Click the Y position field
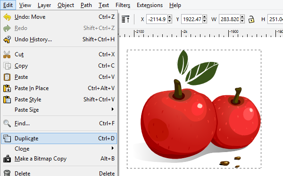 coord(192,19)
